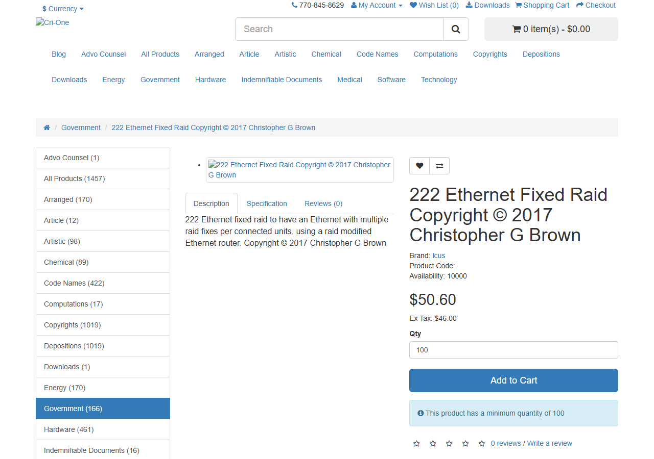Select Copyrights (1019) in sidebar
Image resolution: width=654 pixels, height=459 pixels.
pos(103,325)
